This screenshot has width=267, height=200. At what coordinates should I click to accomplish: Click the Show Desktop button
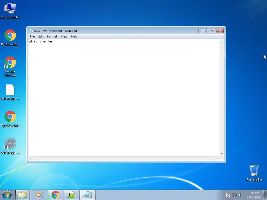tap(265, 195)
